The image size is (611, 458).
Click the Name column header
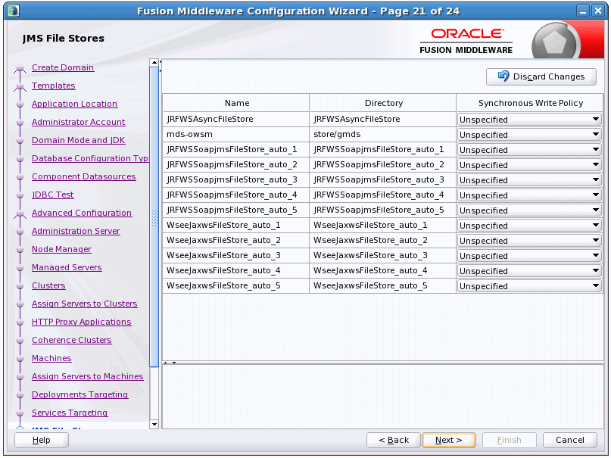click(x=236, y=103)
